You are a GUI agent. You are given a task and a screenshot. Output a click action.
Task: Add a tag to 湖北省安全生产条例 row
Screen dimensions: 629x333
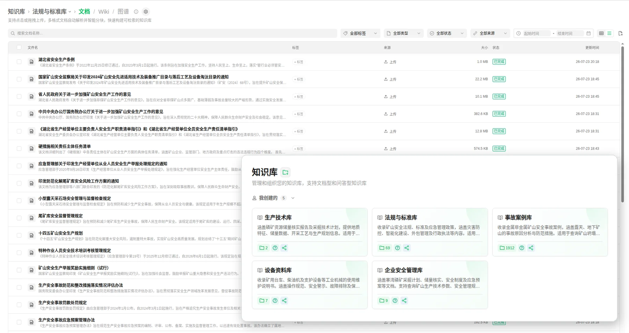(299, 62)
